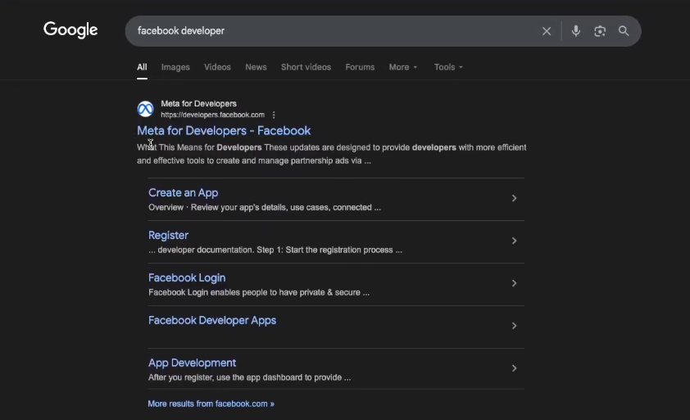Open the Tools dropdown

click(448, 67)
